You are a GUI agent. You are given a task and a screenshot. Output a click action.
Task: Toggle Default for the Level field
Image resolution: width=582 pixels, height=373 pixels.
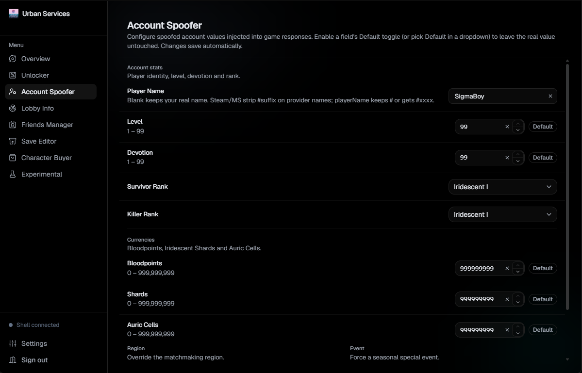point(543,127)
